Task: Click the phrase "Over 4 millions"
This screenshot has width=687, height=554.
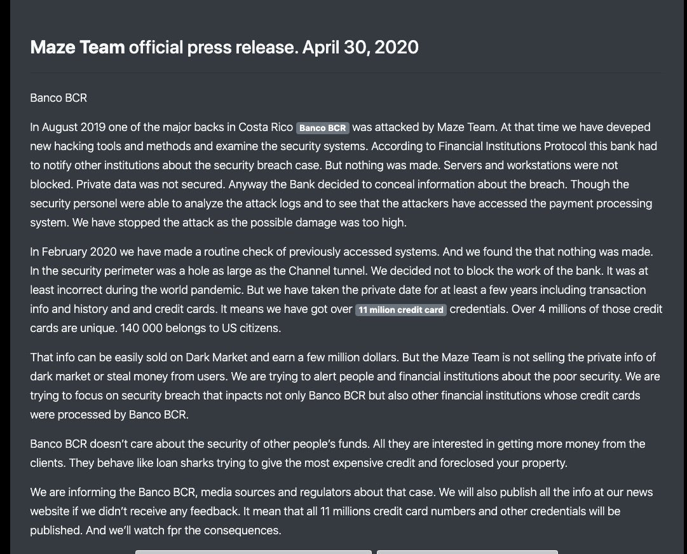Action: coord(538,309)
